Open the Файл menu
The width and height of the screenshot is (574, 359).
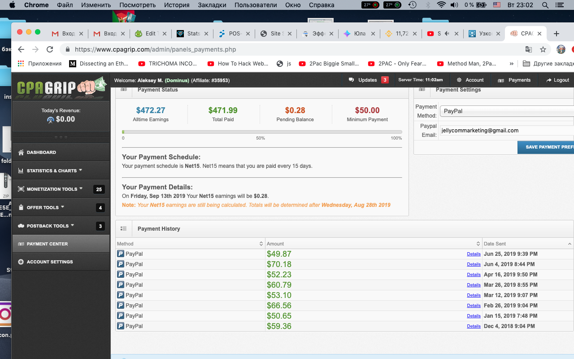click(x=65, y=5)
